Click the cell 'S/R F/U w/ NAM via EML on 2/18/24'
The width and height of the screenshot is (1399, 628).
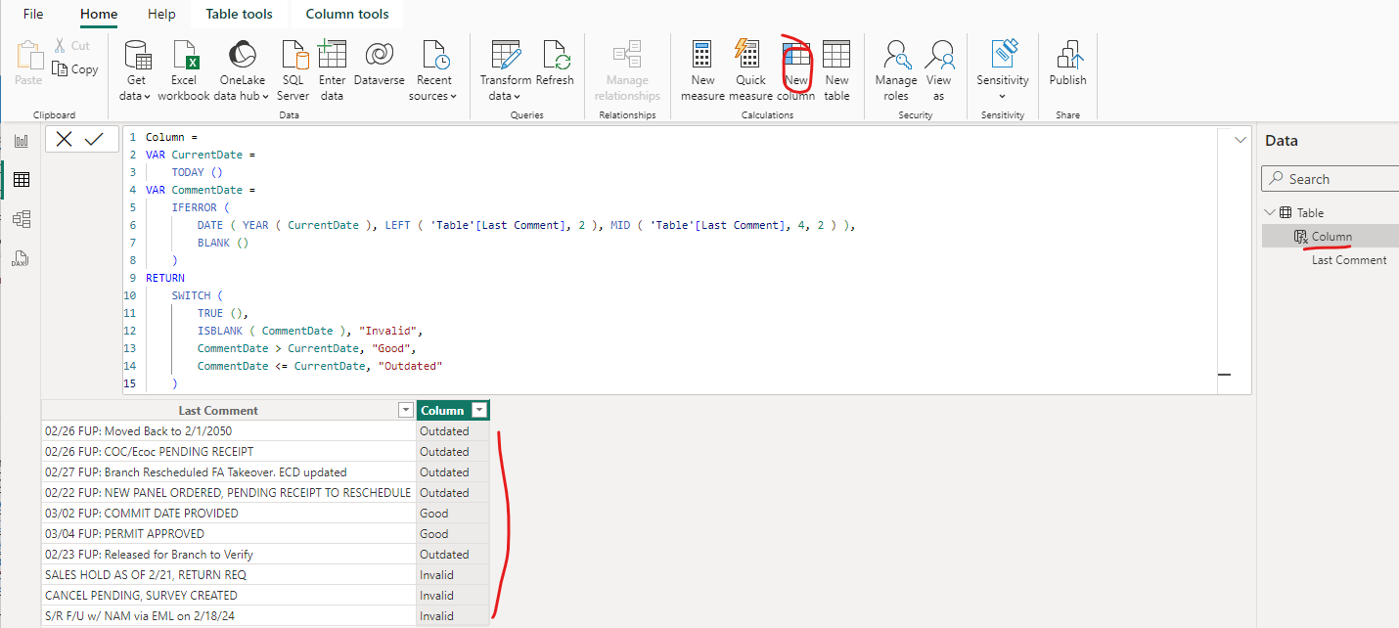[x=229, y=615]
